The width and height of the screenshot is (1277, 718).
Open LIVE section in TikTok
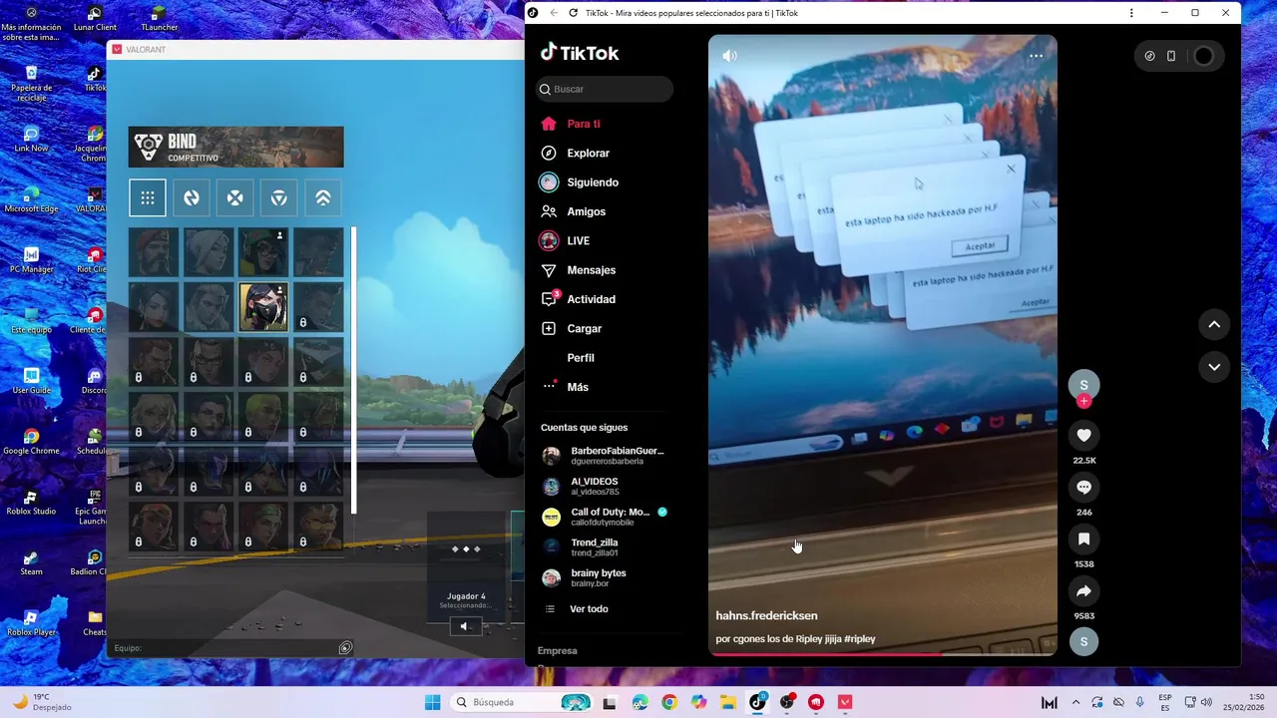point(578,240)
